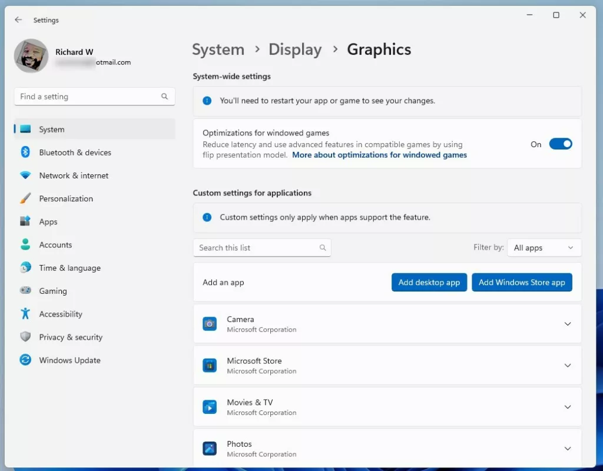The image size is (603, 471).
Task: Navigate to Display in the breadcrumb
Action: click(295, 49)
